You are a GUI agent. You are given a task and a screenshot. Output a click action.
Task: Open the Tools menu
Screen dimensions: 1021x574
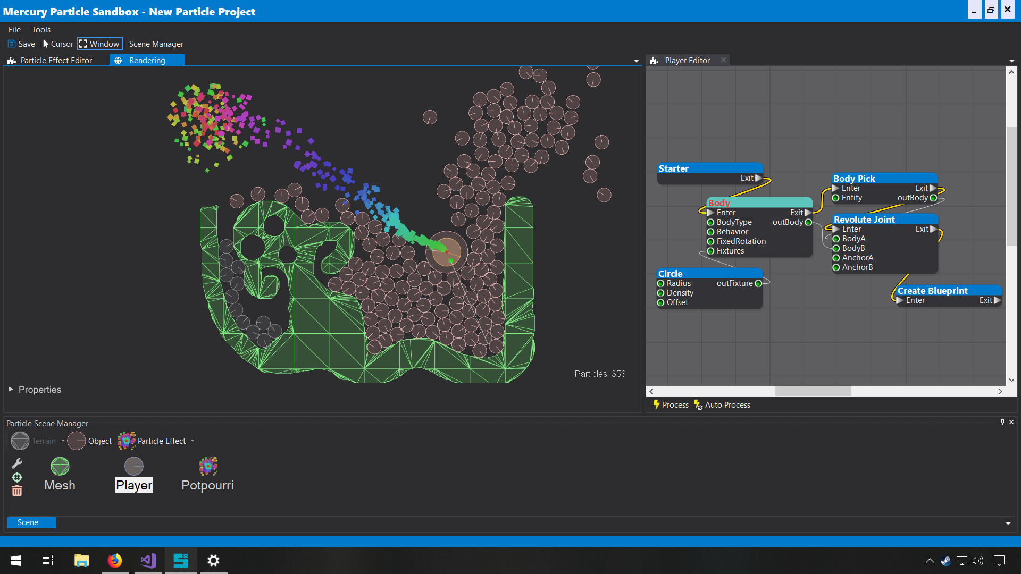[41, 29]
